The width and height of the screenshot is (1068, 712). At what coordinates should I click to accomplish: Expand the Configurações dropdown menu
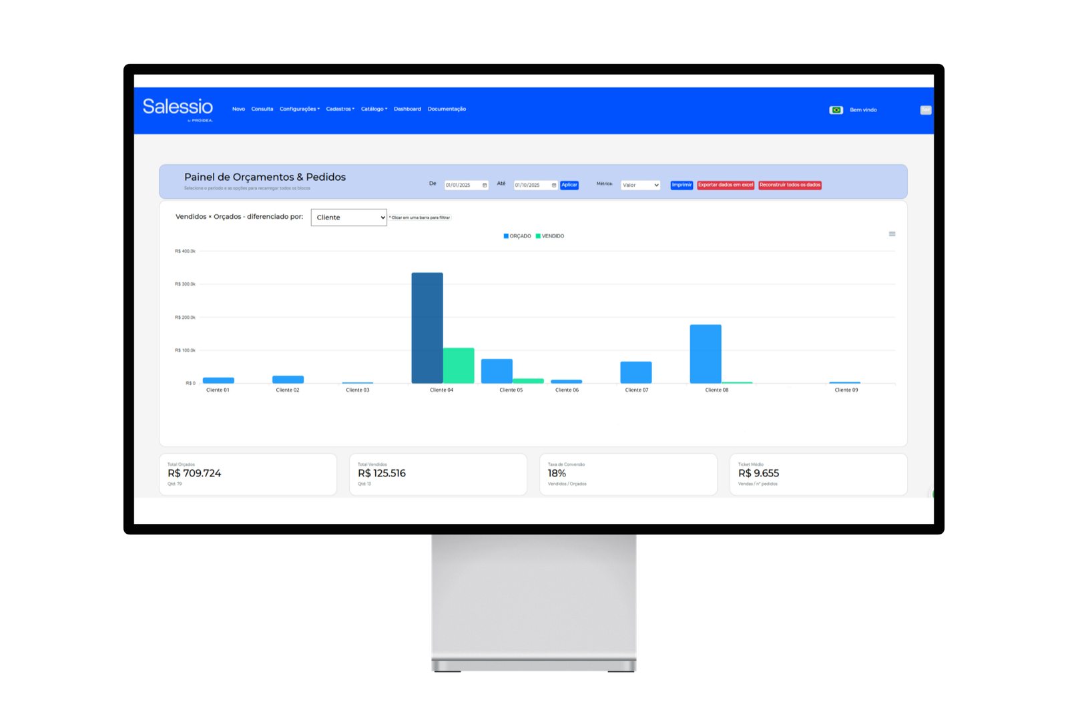pos(300,109)
